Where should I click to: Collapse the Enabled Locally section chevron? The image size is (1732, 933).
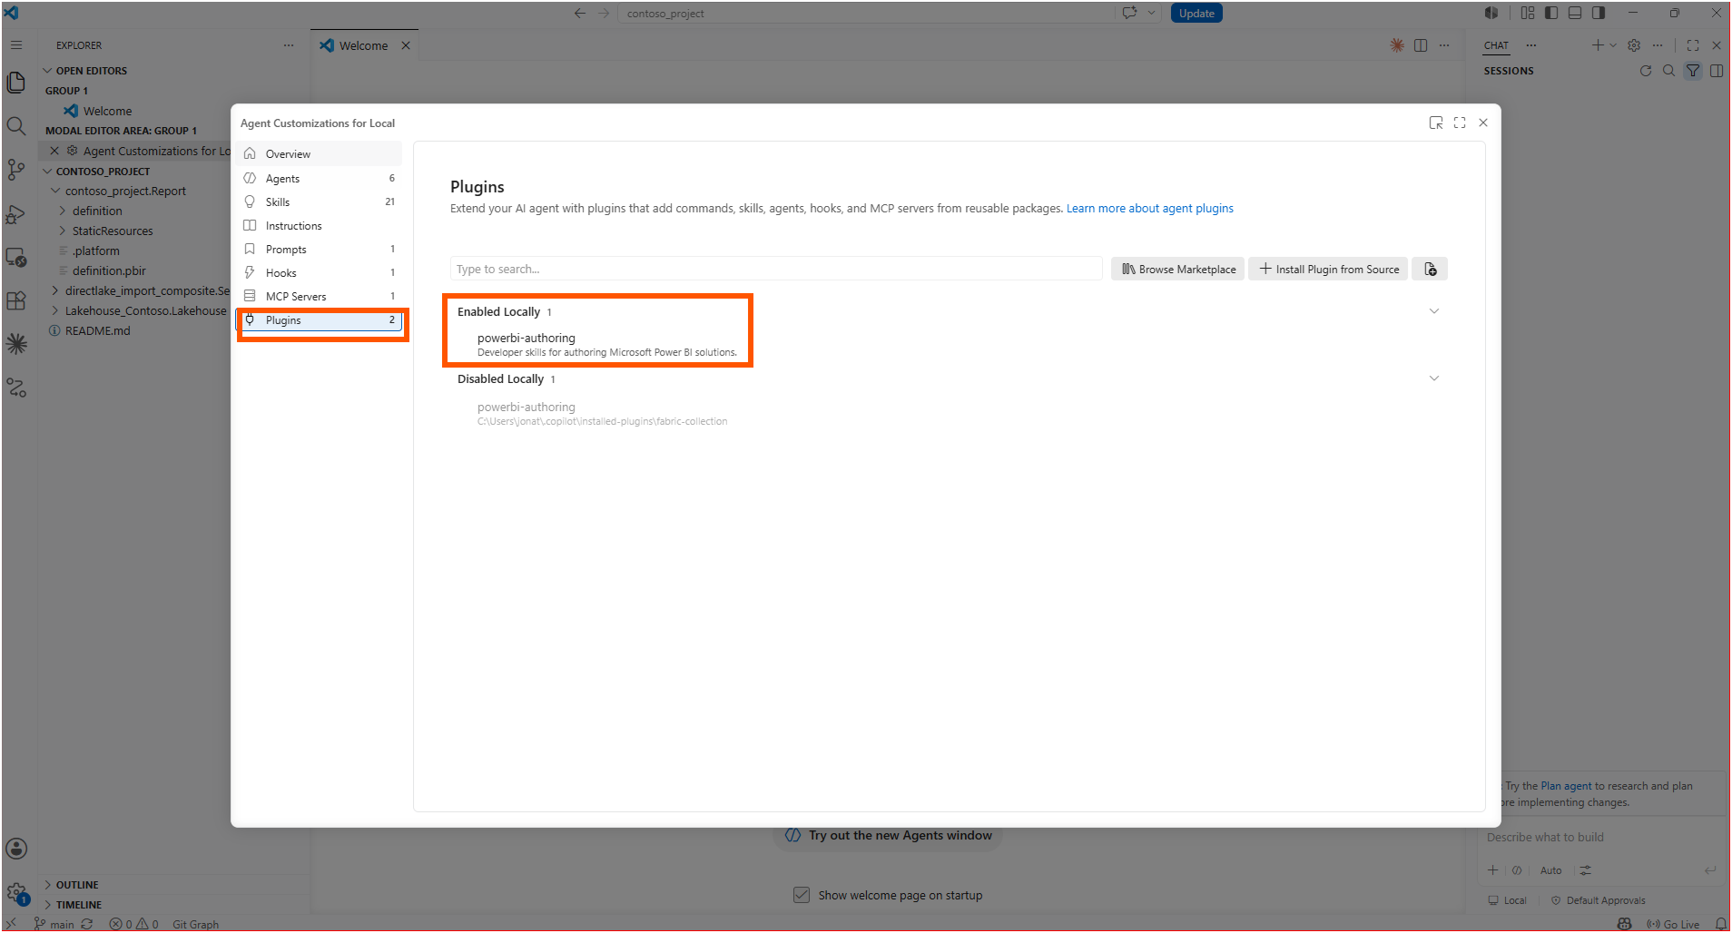point(1434,311)
